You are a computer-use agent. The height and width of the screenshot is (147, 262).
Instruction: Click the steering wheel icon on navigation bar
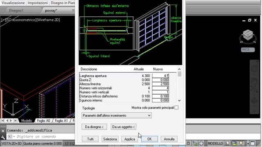pos(254,69)
